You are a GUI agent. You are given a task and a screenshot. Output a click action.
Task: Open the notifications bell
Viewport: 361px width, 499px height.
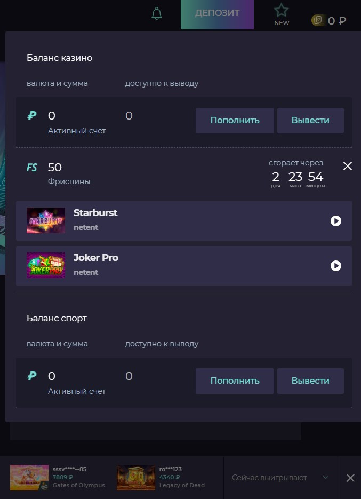pyautogui.click(x=157, y=14)
